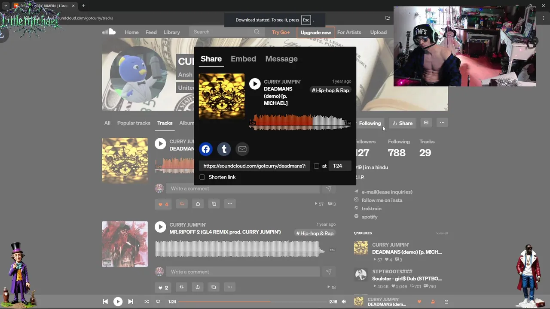
Task: Toggle the Following button
Action: [370, 123]
